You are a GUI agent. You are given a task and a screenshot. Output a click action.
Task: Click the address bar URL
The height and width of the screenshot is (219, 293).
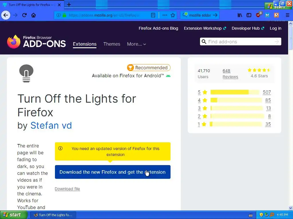tap(104, 15)
